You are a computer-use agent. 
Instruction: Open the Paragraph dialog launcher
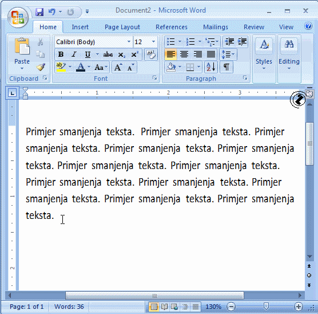pyautogui.click(x=245, y=78)
